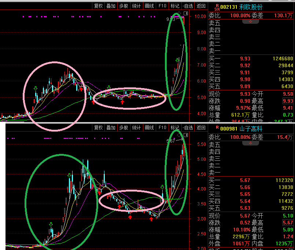The image size is (295, 250).
Task: Click the 买五 price 5.63
Action: tap(245, 208)
